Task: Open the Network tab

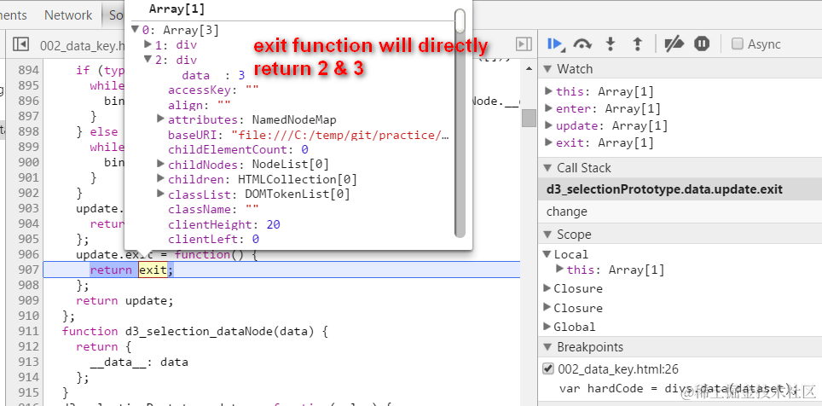Action: [x=68, y=15]
